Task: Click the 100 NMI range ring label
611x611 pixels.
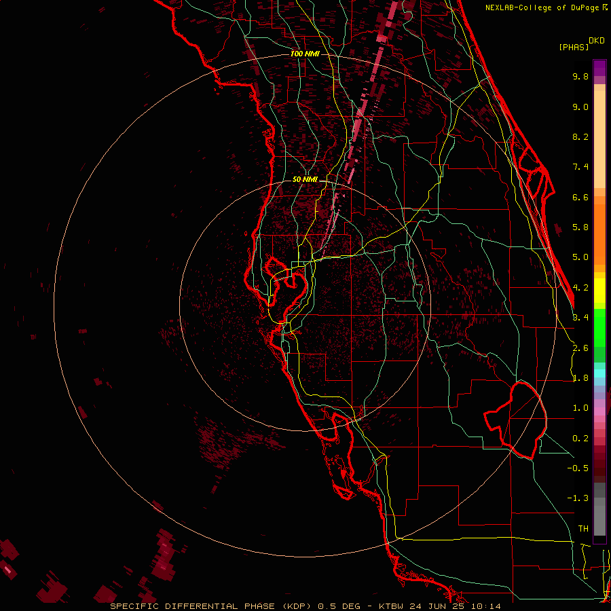Action: point(305,54)
